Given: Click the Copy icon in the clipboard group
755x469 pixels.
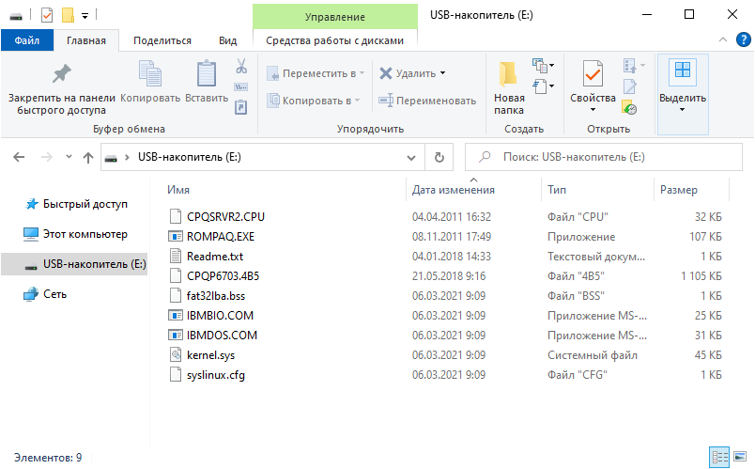Looking at the screenshot, I should pos(149,73).
